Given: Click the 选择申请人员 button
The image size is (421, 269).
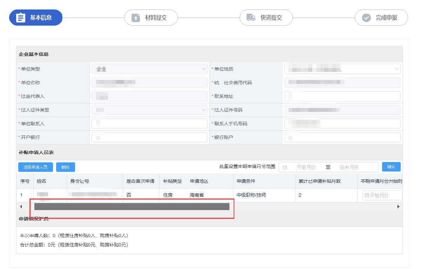Looking at the screenshot, I should coord(35,167).
